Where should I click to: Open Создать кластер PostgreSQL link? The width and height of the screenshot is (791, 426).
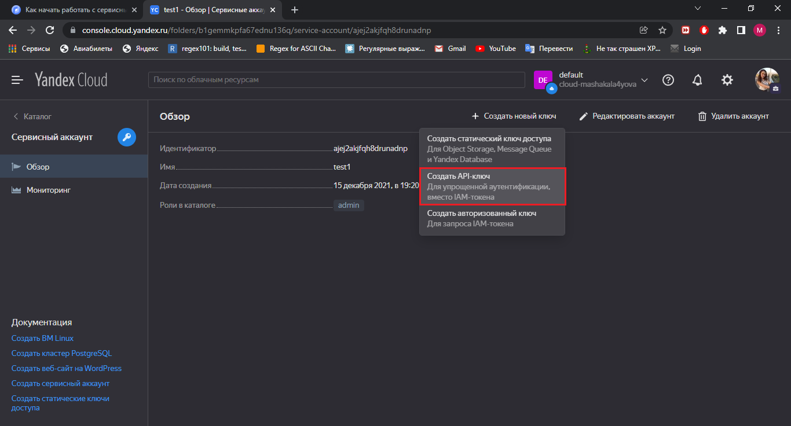(61, 353)
